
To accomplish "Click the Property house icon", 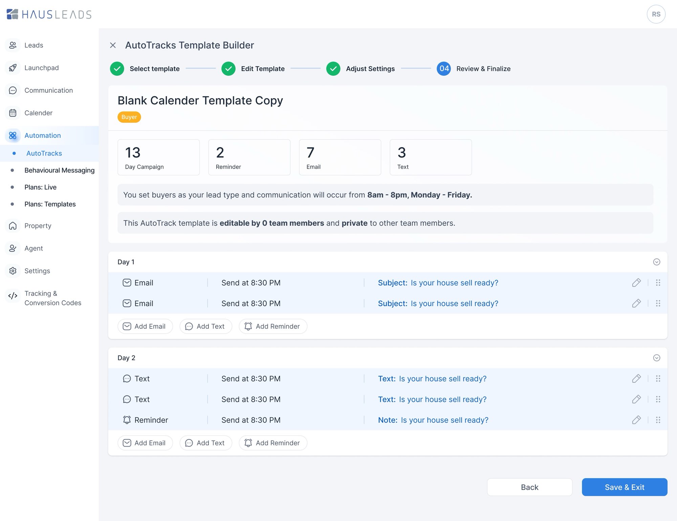I will 13,226.
